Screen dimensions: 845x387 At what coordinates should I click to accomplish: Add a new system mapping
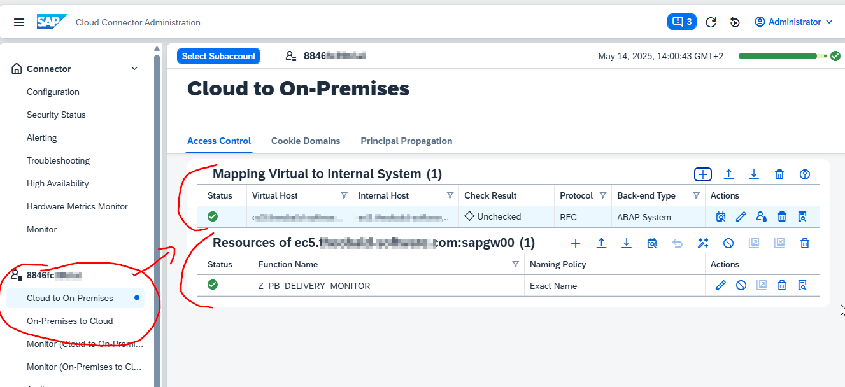pyautogui.click(x=702, y=174)
